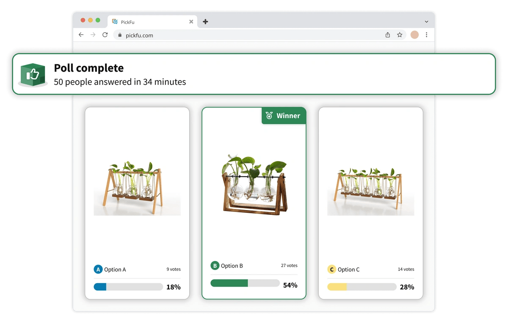Reload the page with refresh icon
508x323 pixels.
click(105, 35)
